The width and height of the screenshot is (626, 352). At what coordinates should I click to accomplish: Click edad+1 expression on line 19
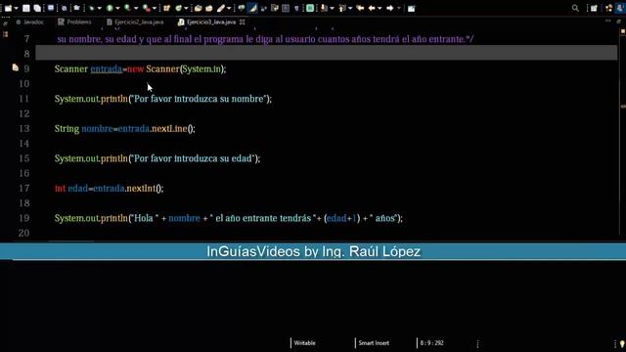pyautogui.click(x=341, y=218)
